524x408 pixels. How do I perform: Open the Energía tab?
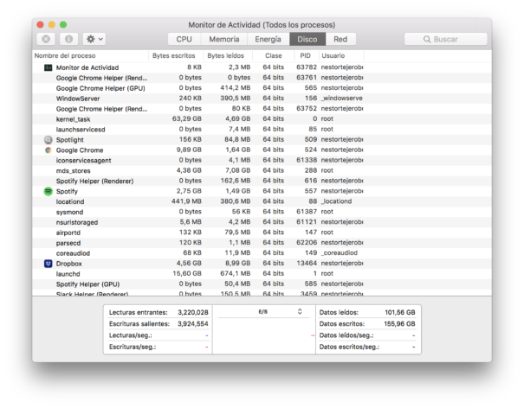(x=268, y=39)
